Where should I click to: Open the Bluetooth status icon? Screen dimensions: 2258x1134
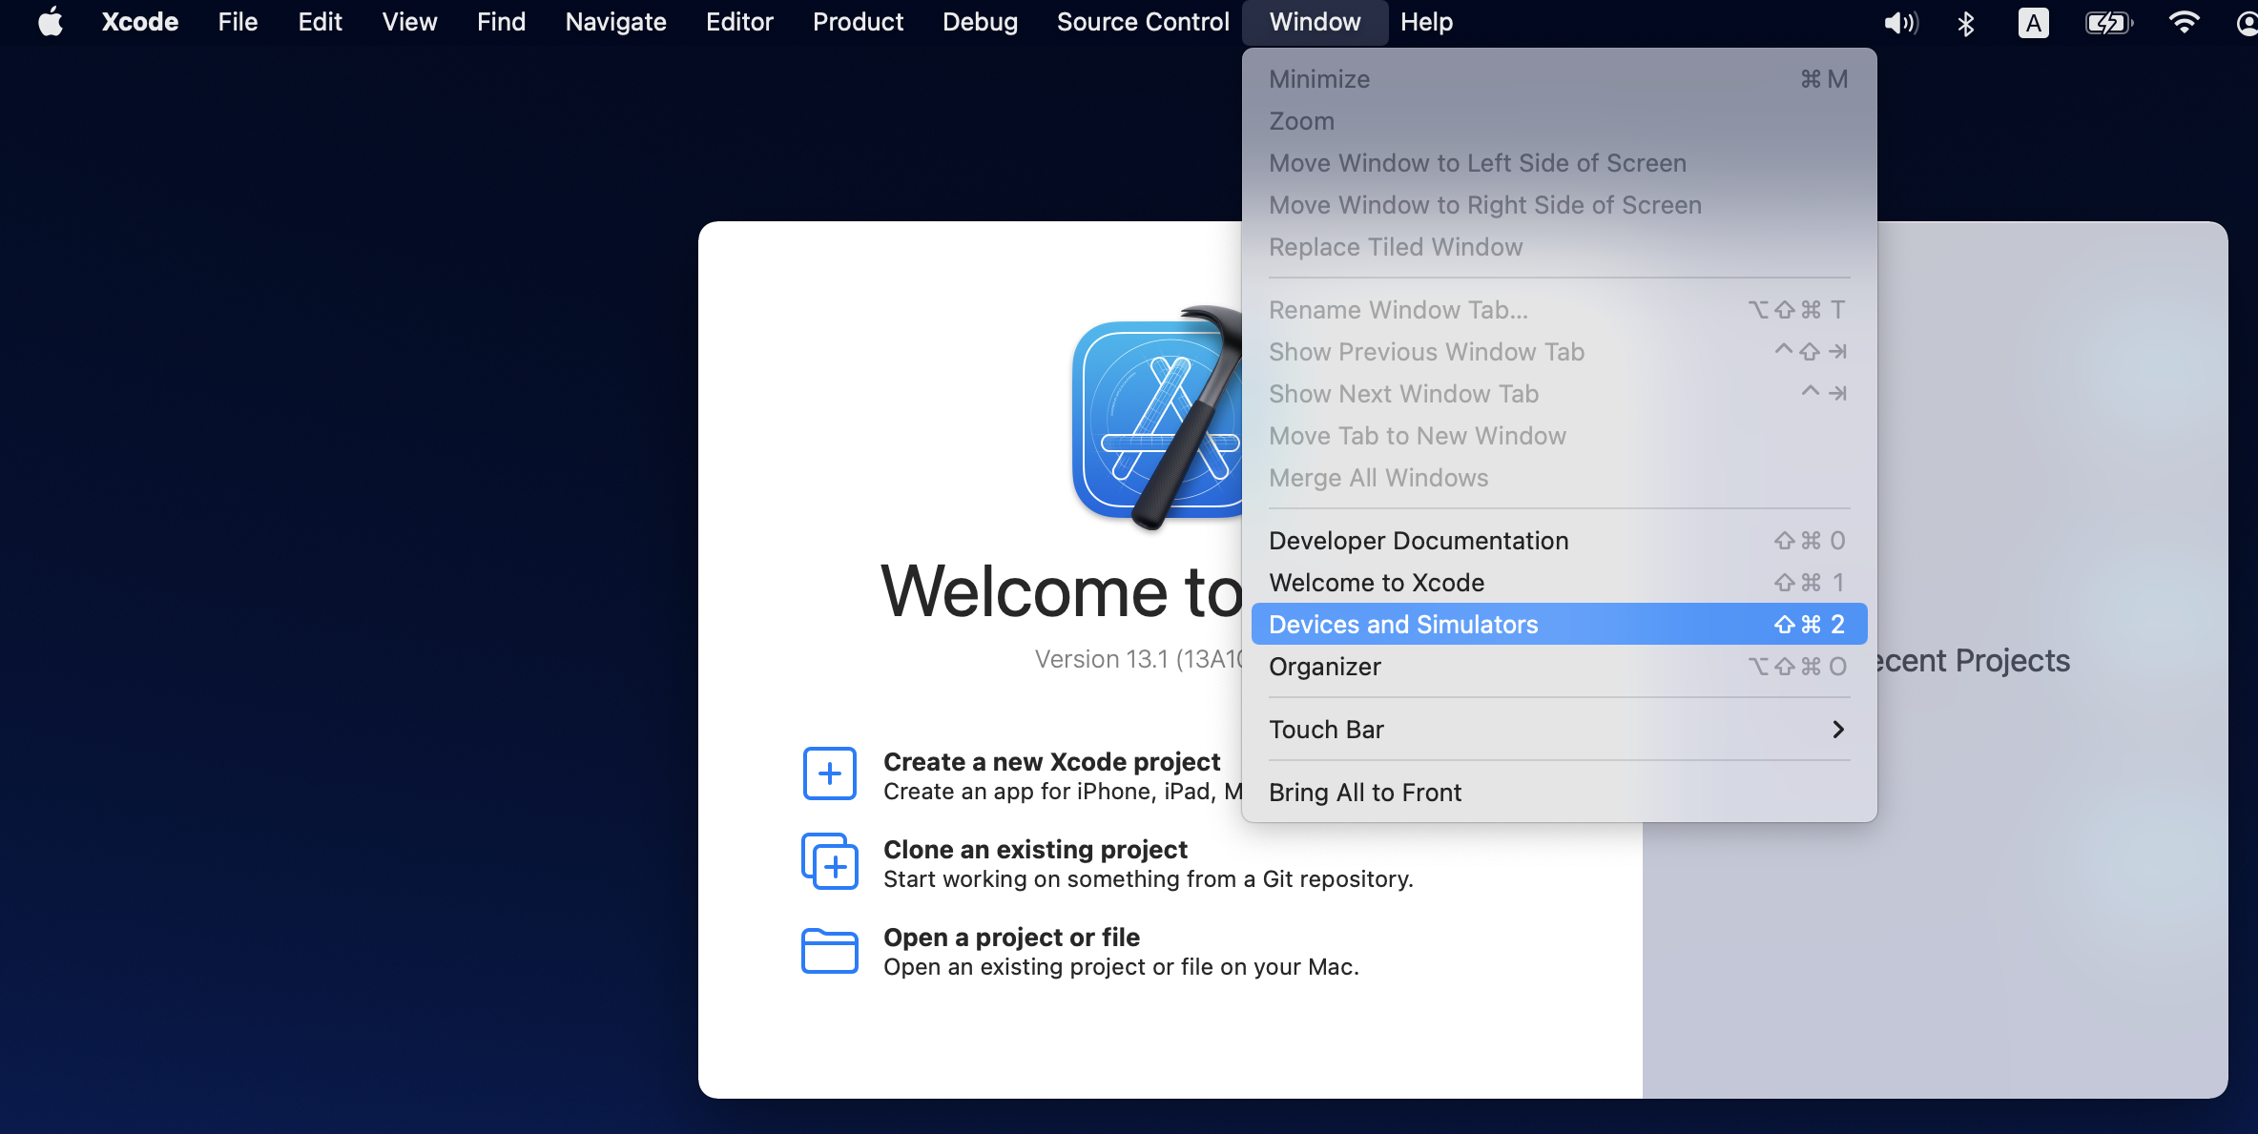[x=1965, y=23]
